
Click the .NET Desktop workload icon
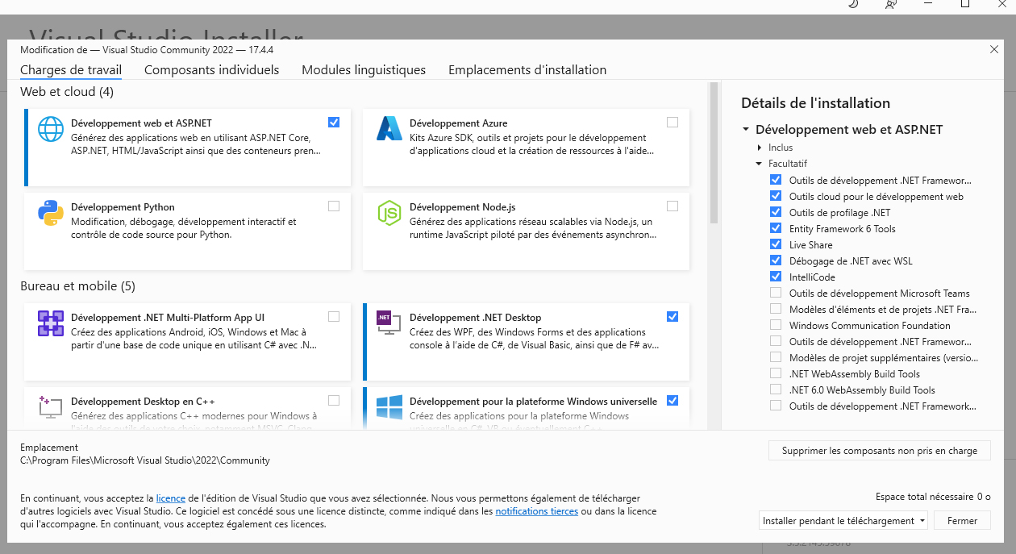[x=389, y=323]
